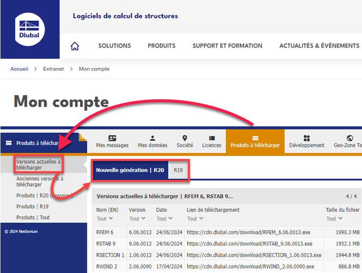Click the Extranet breadcrumb link
Image resolution: width=362 pixels, height=273 pixels.
53,69
